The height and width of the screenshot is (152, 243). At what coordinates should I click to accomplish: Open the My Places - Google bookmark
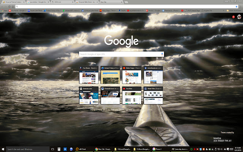coord(17,11)
